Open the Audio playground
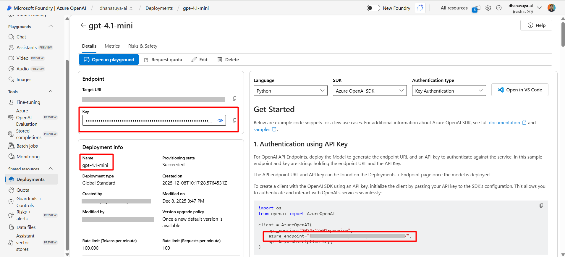The width and height of the screenshot is (565, 257). point(26,69)
